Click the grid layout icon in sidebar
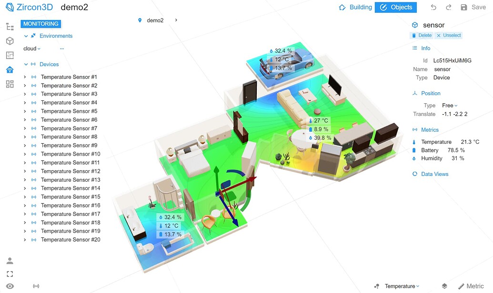 [x=10, y=84]
